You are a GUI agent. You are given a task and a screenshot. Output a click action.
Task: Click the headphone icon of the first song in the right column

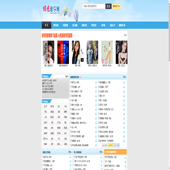tap(124, 82)
